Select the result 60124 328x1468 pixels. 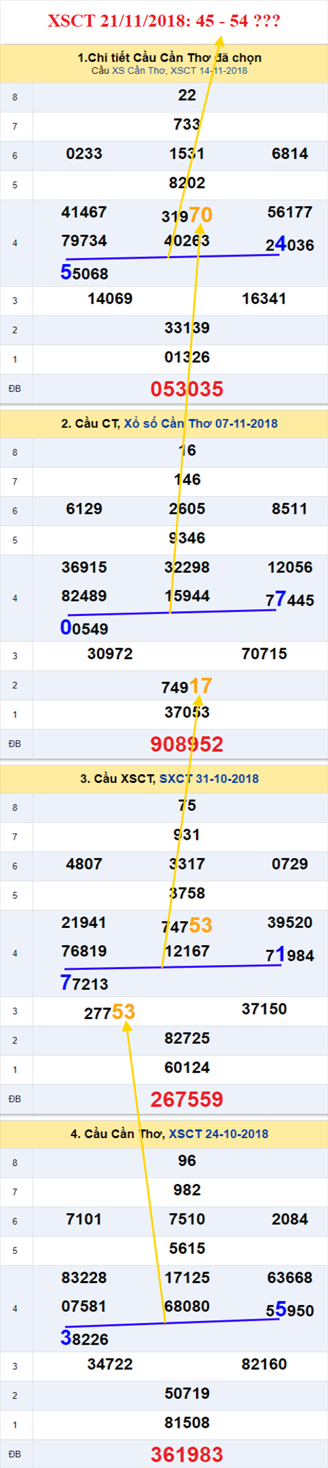tap(187, 1068)
